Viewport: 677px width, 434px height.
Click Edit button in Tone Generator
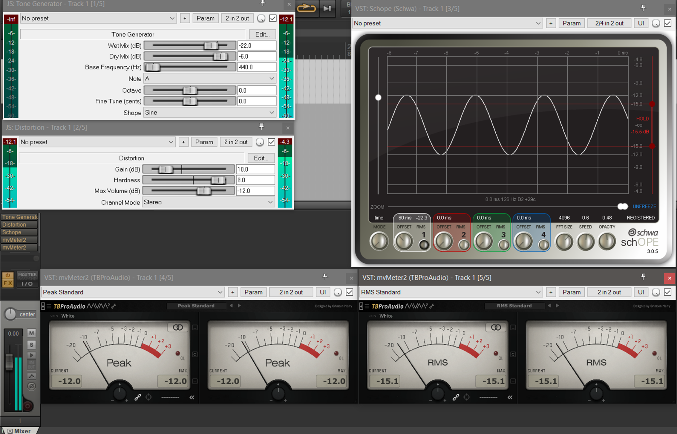(x=262, y=34)
